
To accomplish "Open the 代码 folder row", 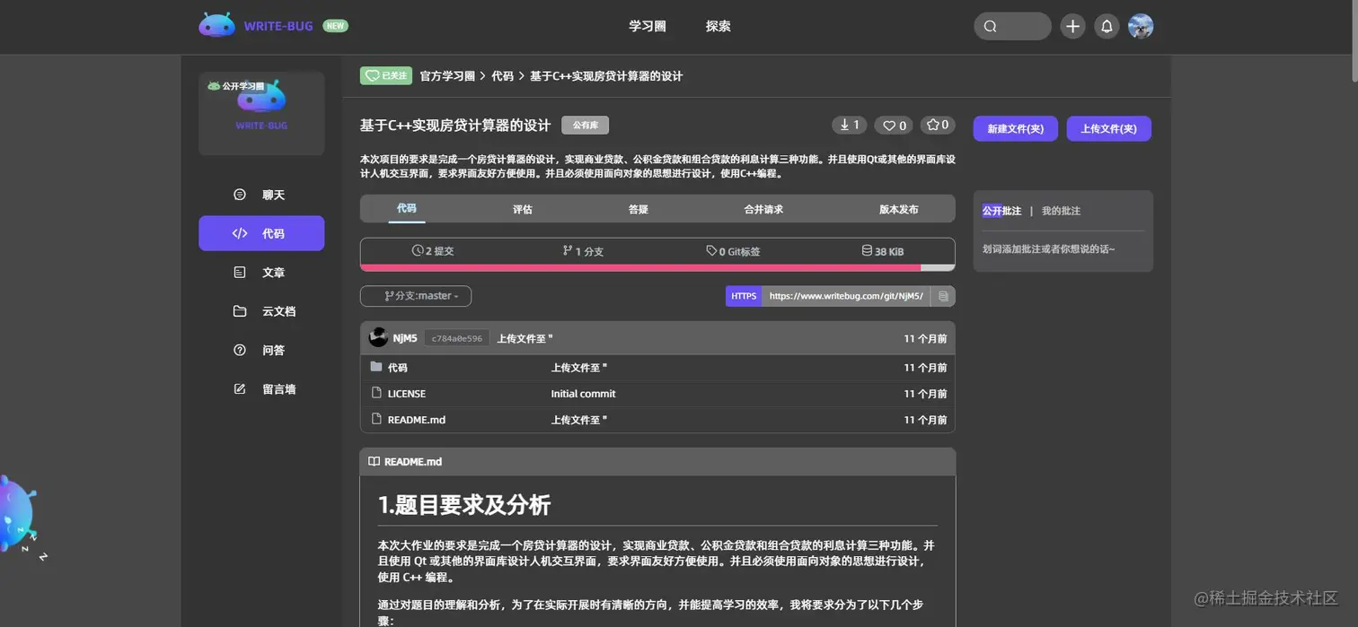I will coord(657,368).
